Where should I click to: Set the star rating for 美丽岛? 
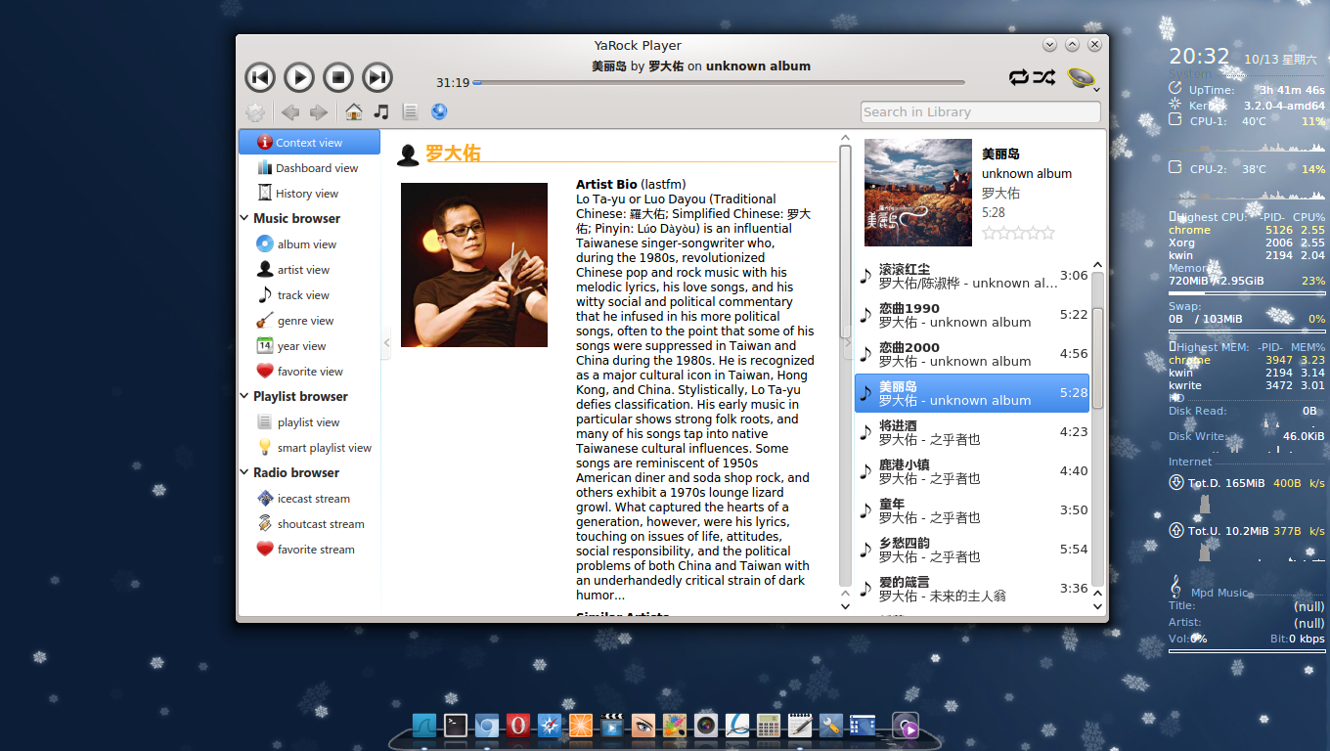pyautogui.click(x=1018, y=233)
